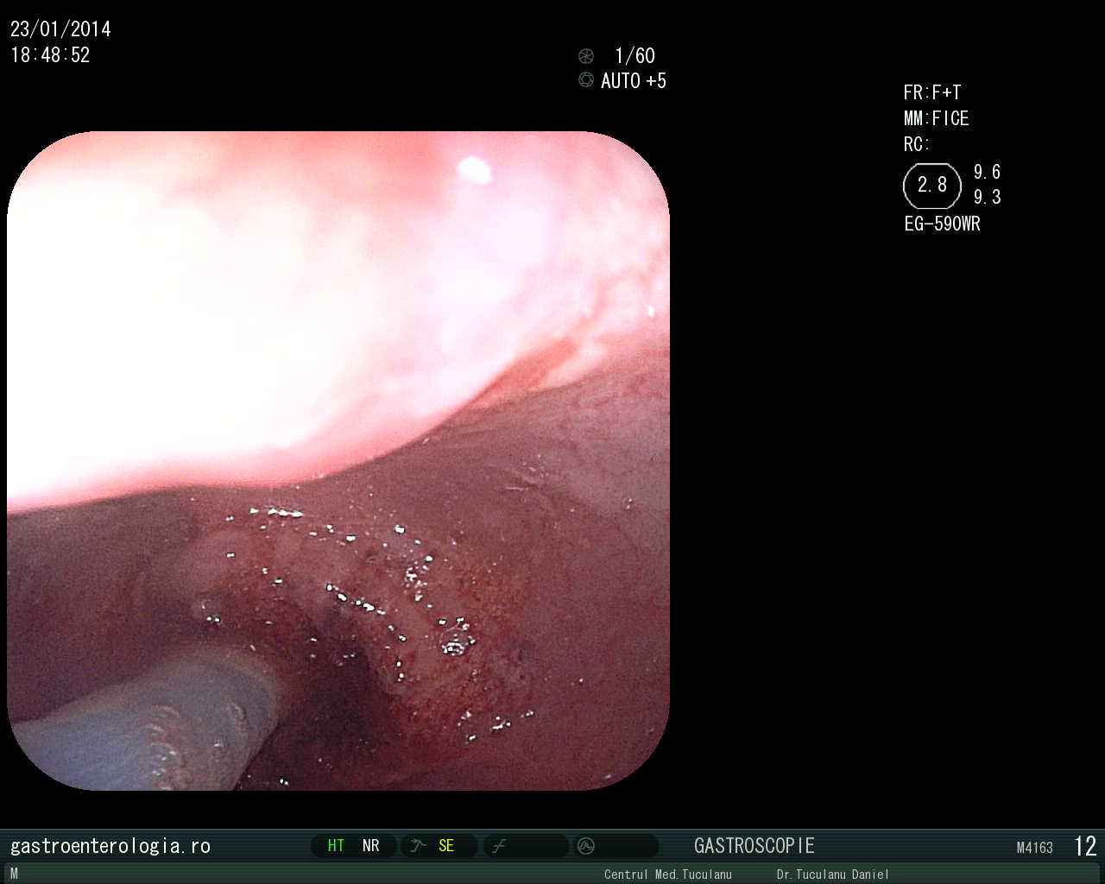This screenshot has height=884, width=1105.
Task: Click the circled waveform icon in status bar
Action: point(586,846)
